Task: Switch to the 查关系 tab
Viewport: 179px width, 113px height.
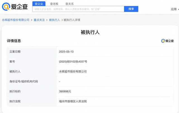Action: pos(70,4)
